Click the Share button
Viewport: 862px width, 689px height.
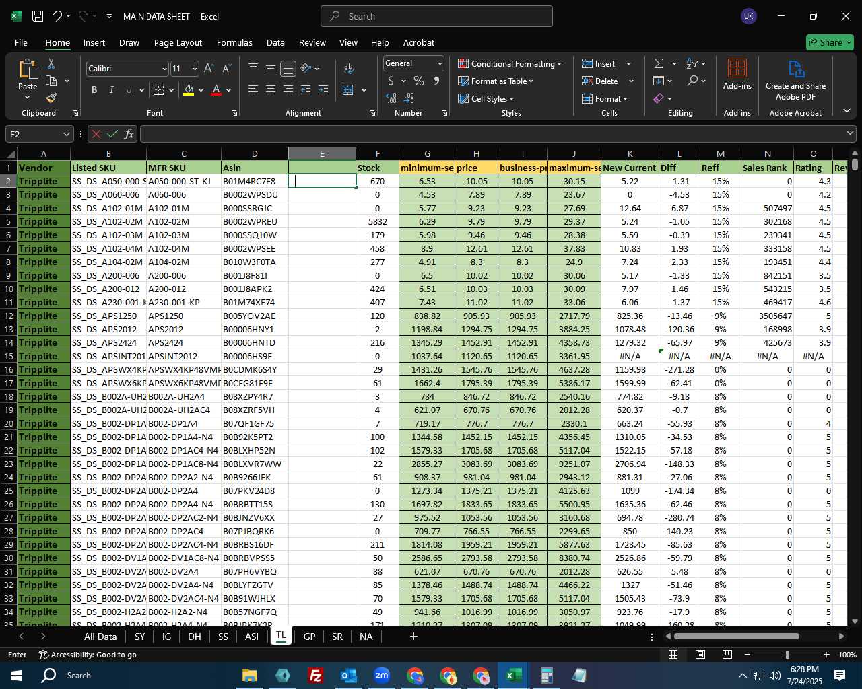830,42
